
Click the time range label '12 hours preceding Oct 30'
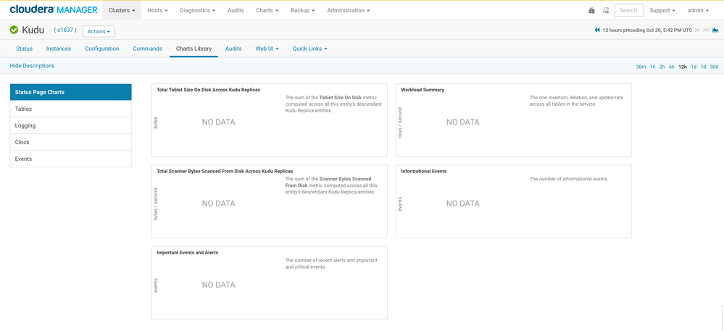pos(647,30)
